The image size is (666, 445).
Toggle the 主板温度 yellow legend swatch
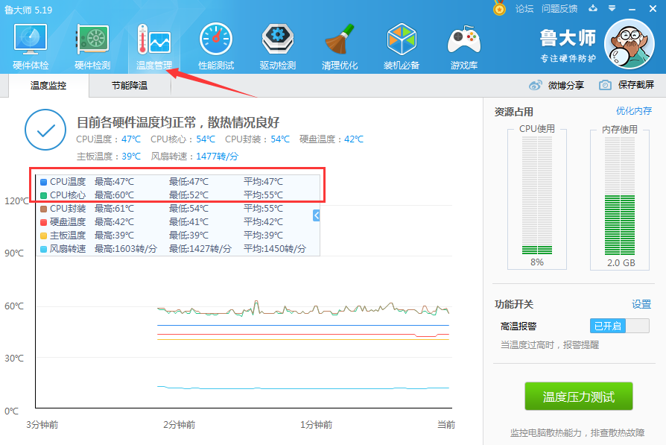[x=43, y=236]
